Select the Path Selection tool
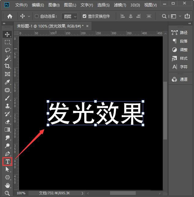 coord(7,169)
